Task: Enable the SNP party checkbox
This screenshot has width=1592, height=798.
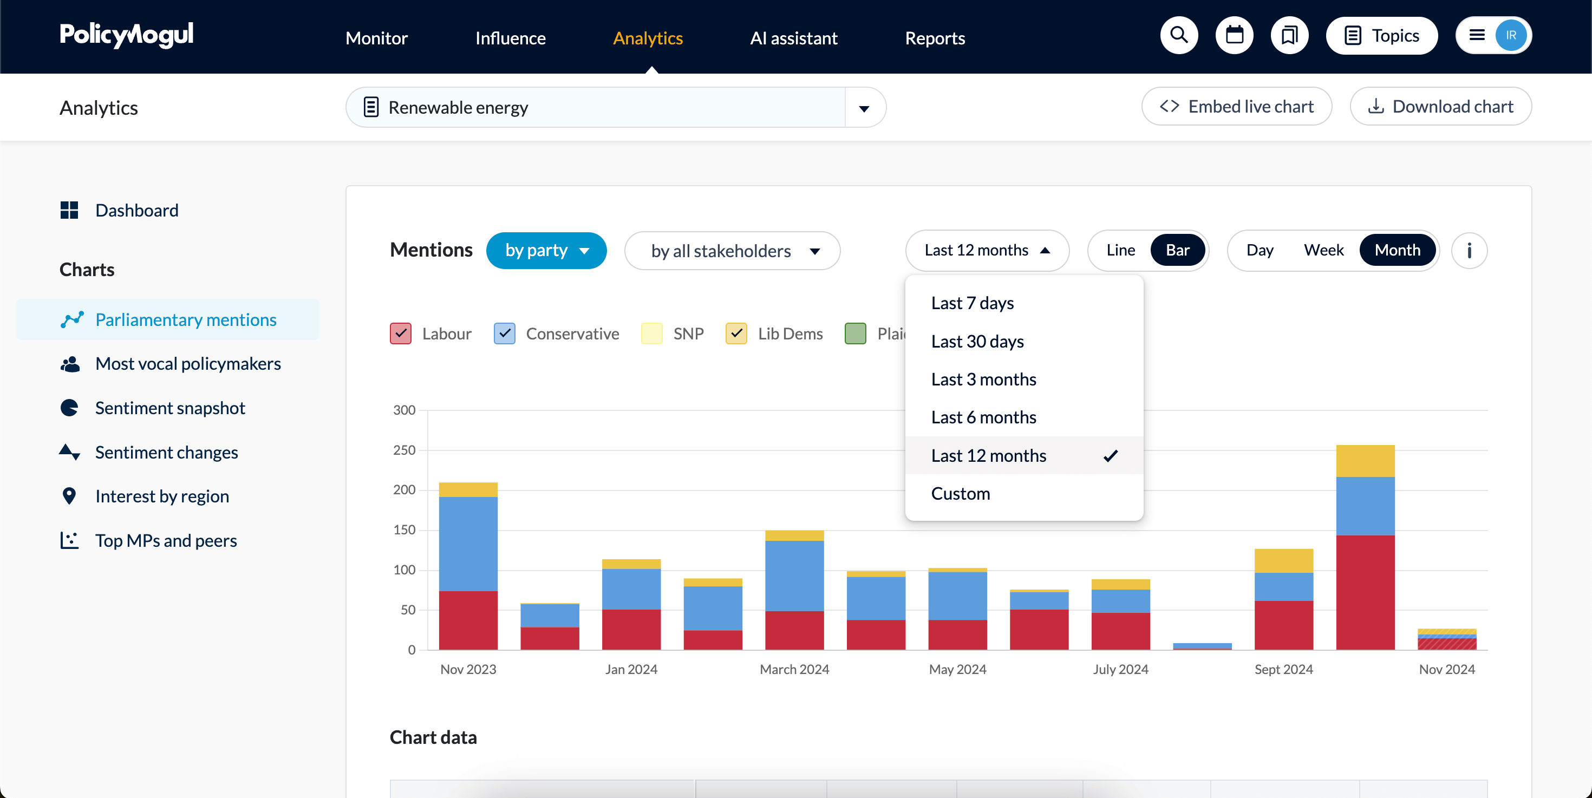Action: 651,333
